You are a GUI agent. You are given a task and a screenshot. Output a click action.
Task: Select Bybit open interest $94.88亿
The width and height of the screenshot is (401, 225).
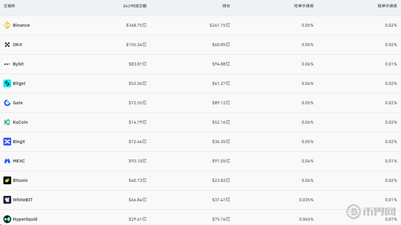tap(221, 64)
